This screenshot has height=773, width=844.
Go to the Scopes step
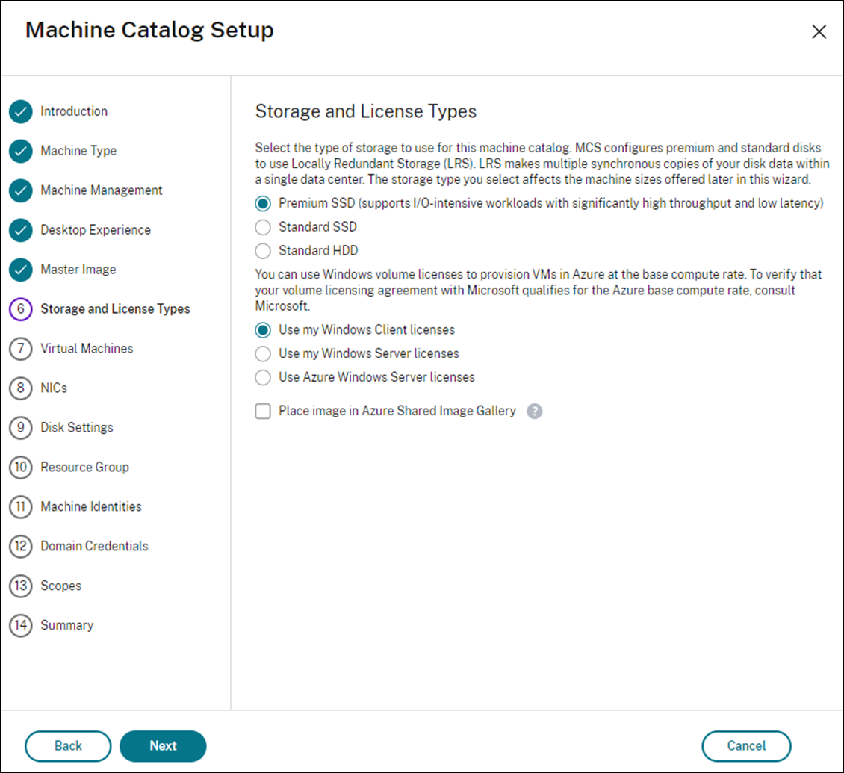click(60, 586)
